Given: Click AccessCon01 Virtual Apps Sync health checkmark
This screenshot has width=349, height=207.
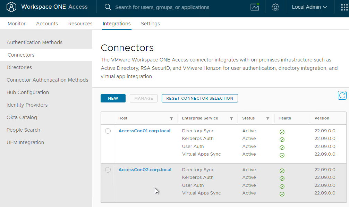Looking at the screenshot, I should point(282,155).
